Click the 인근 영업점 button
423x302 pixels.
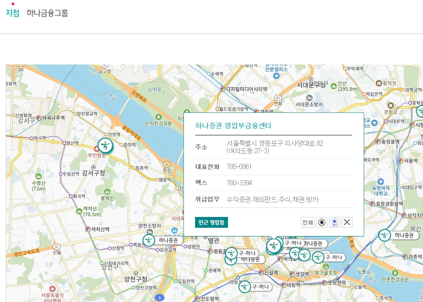pyautogui.click(x=211, y=222)
